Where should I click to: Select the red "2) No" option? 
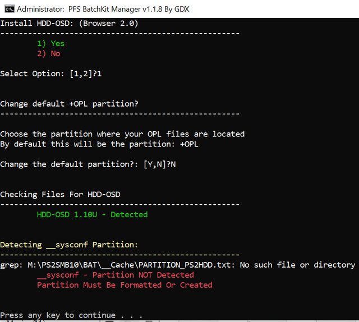tap(49, 54)
